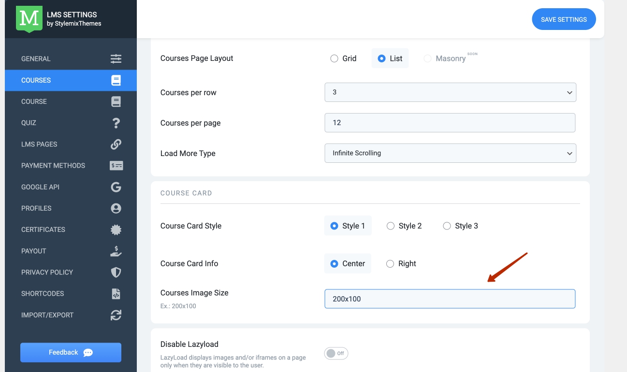Click the Courses per page field
627x372 pixels.
click(450, 123)
